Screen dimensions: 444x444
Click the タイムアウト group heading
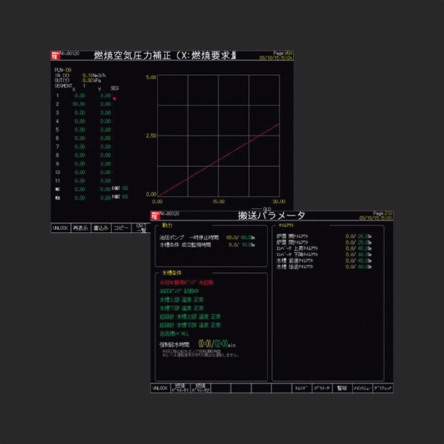click(286, 226)
